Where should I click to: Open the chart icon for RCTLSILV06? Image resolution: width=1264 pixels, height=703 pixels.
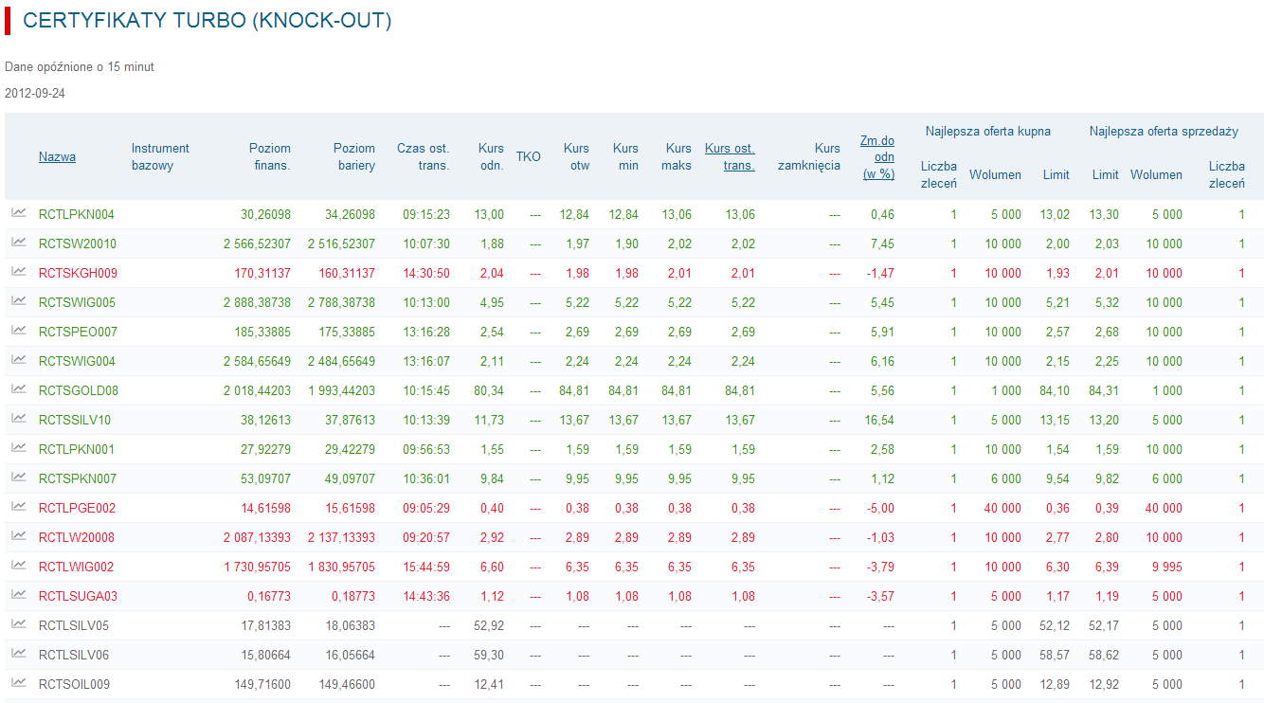click(x=19, y=654)
